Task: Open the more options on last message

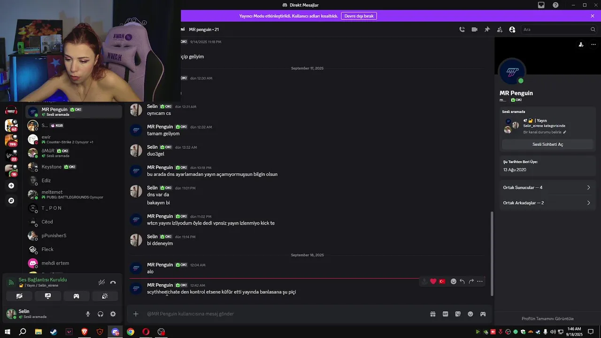Action: tap(480, 282)
